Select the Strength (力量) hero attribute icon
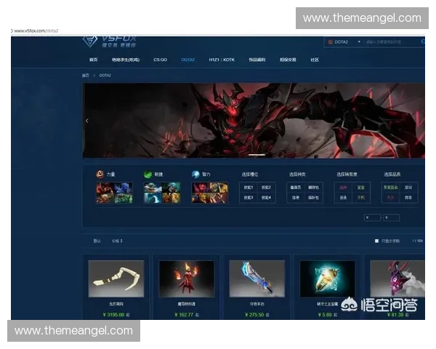436x349 pixels. click(100, 174)
